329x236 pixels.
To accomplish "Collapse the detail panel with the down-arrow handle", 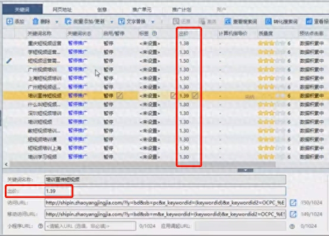I will [x=246, y=170].
